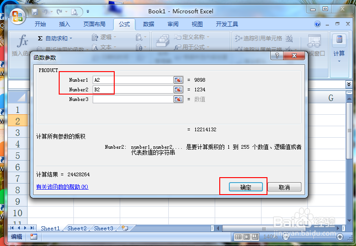Click the Number1 input field containing A2
The image size is (356, 246).
pyautogui.click(x=133, y=80)
